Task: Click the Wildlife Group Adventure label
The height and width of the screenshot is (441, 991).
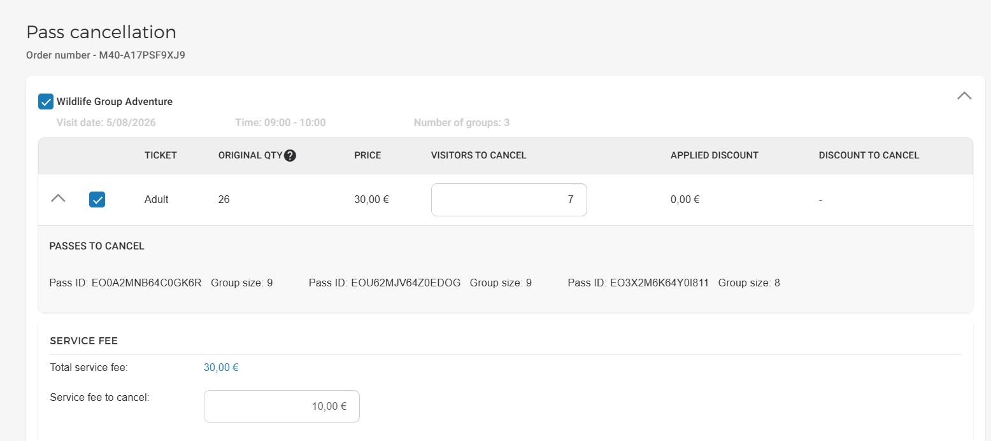Action: tap(115, 102)
